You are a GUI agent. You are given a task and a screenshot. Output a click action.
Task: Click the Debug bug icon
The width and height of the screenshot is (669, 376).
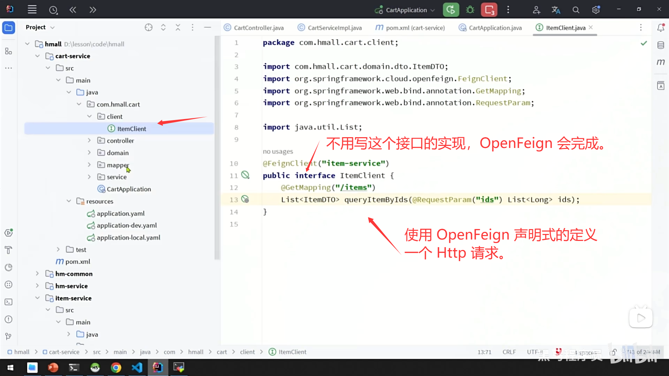(470, 10)
